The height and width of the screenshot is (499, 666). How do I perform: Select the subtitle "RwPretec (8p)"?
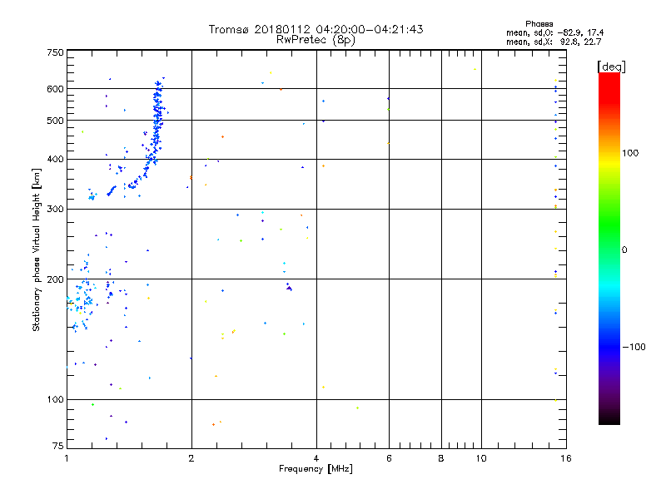coord(316,40)
